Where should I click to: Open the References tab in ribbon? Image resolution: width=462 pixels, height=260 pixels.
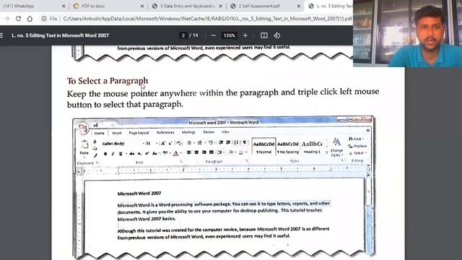pyautogui.click(x=165, y=133)
